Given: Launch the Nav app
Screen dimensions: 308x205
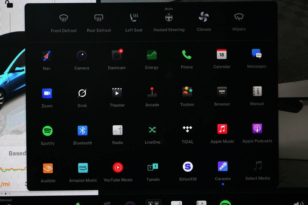Looking at the screenshot, I should tap(47, 56).
